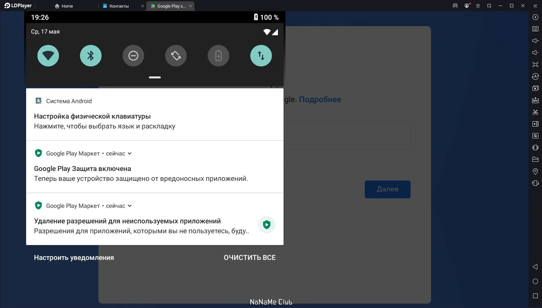Toggle the battery saver quick setting
542x308 pixels.
click(x=219, y=56)
